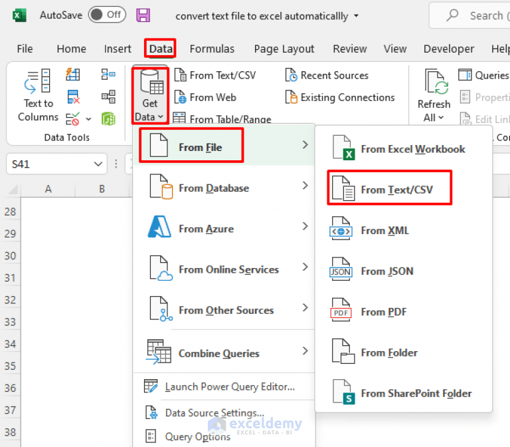Open the Review tab

click(x=350, y=49)
